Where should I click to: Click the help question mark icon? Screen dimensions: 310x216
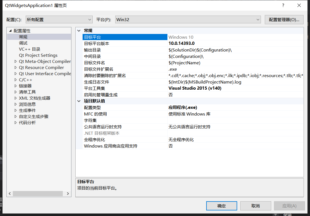pos(283,5)
